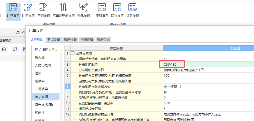Open 比重设置 tool
The image size is (254, 121).
tap(28, 11)
